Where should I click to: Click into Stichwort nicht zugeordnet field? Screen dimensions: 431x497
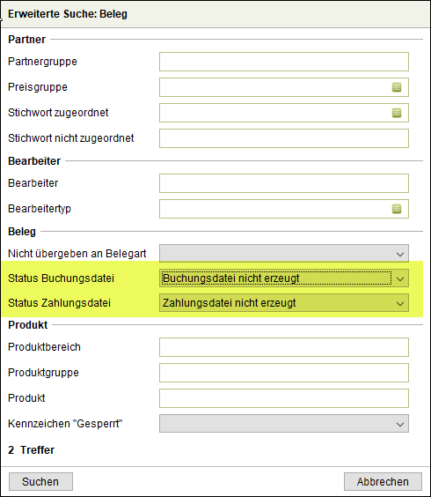tap(284, 138)
